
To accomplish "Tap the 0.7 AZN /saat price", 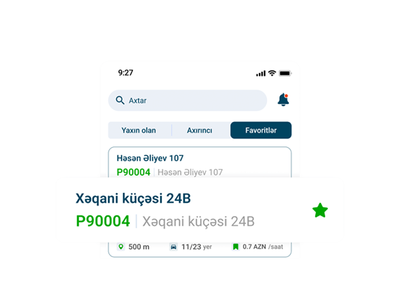I will [x=262, y=247].
